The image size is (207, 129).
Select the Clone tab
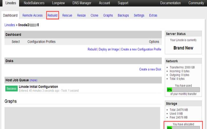[94, 15]
